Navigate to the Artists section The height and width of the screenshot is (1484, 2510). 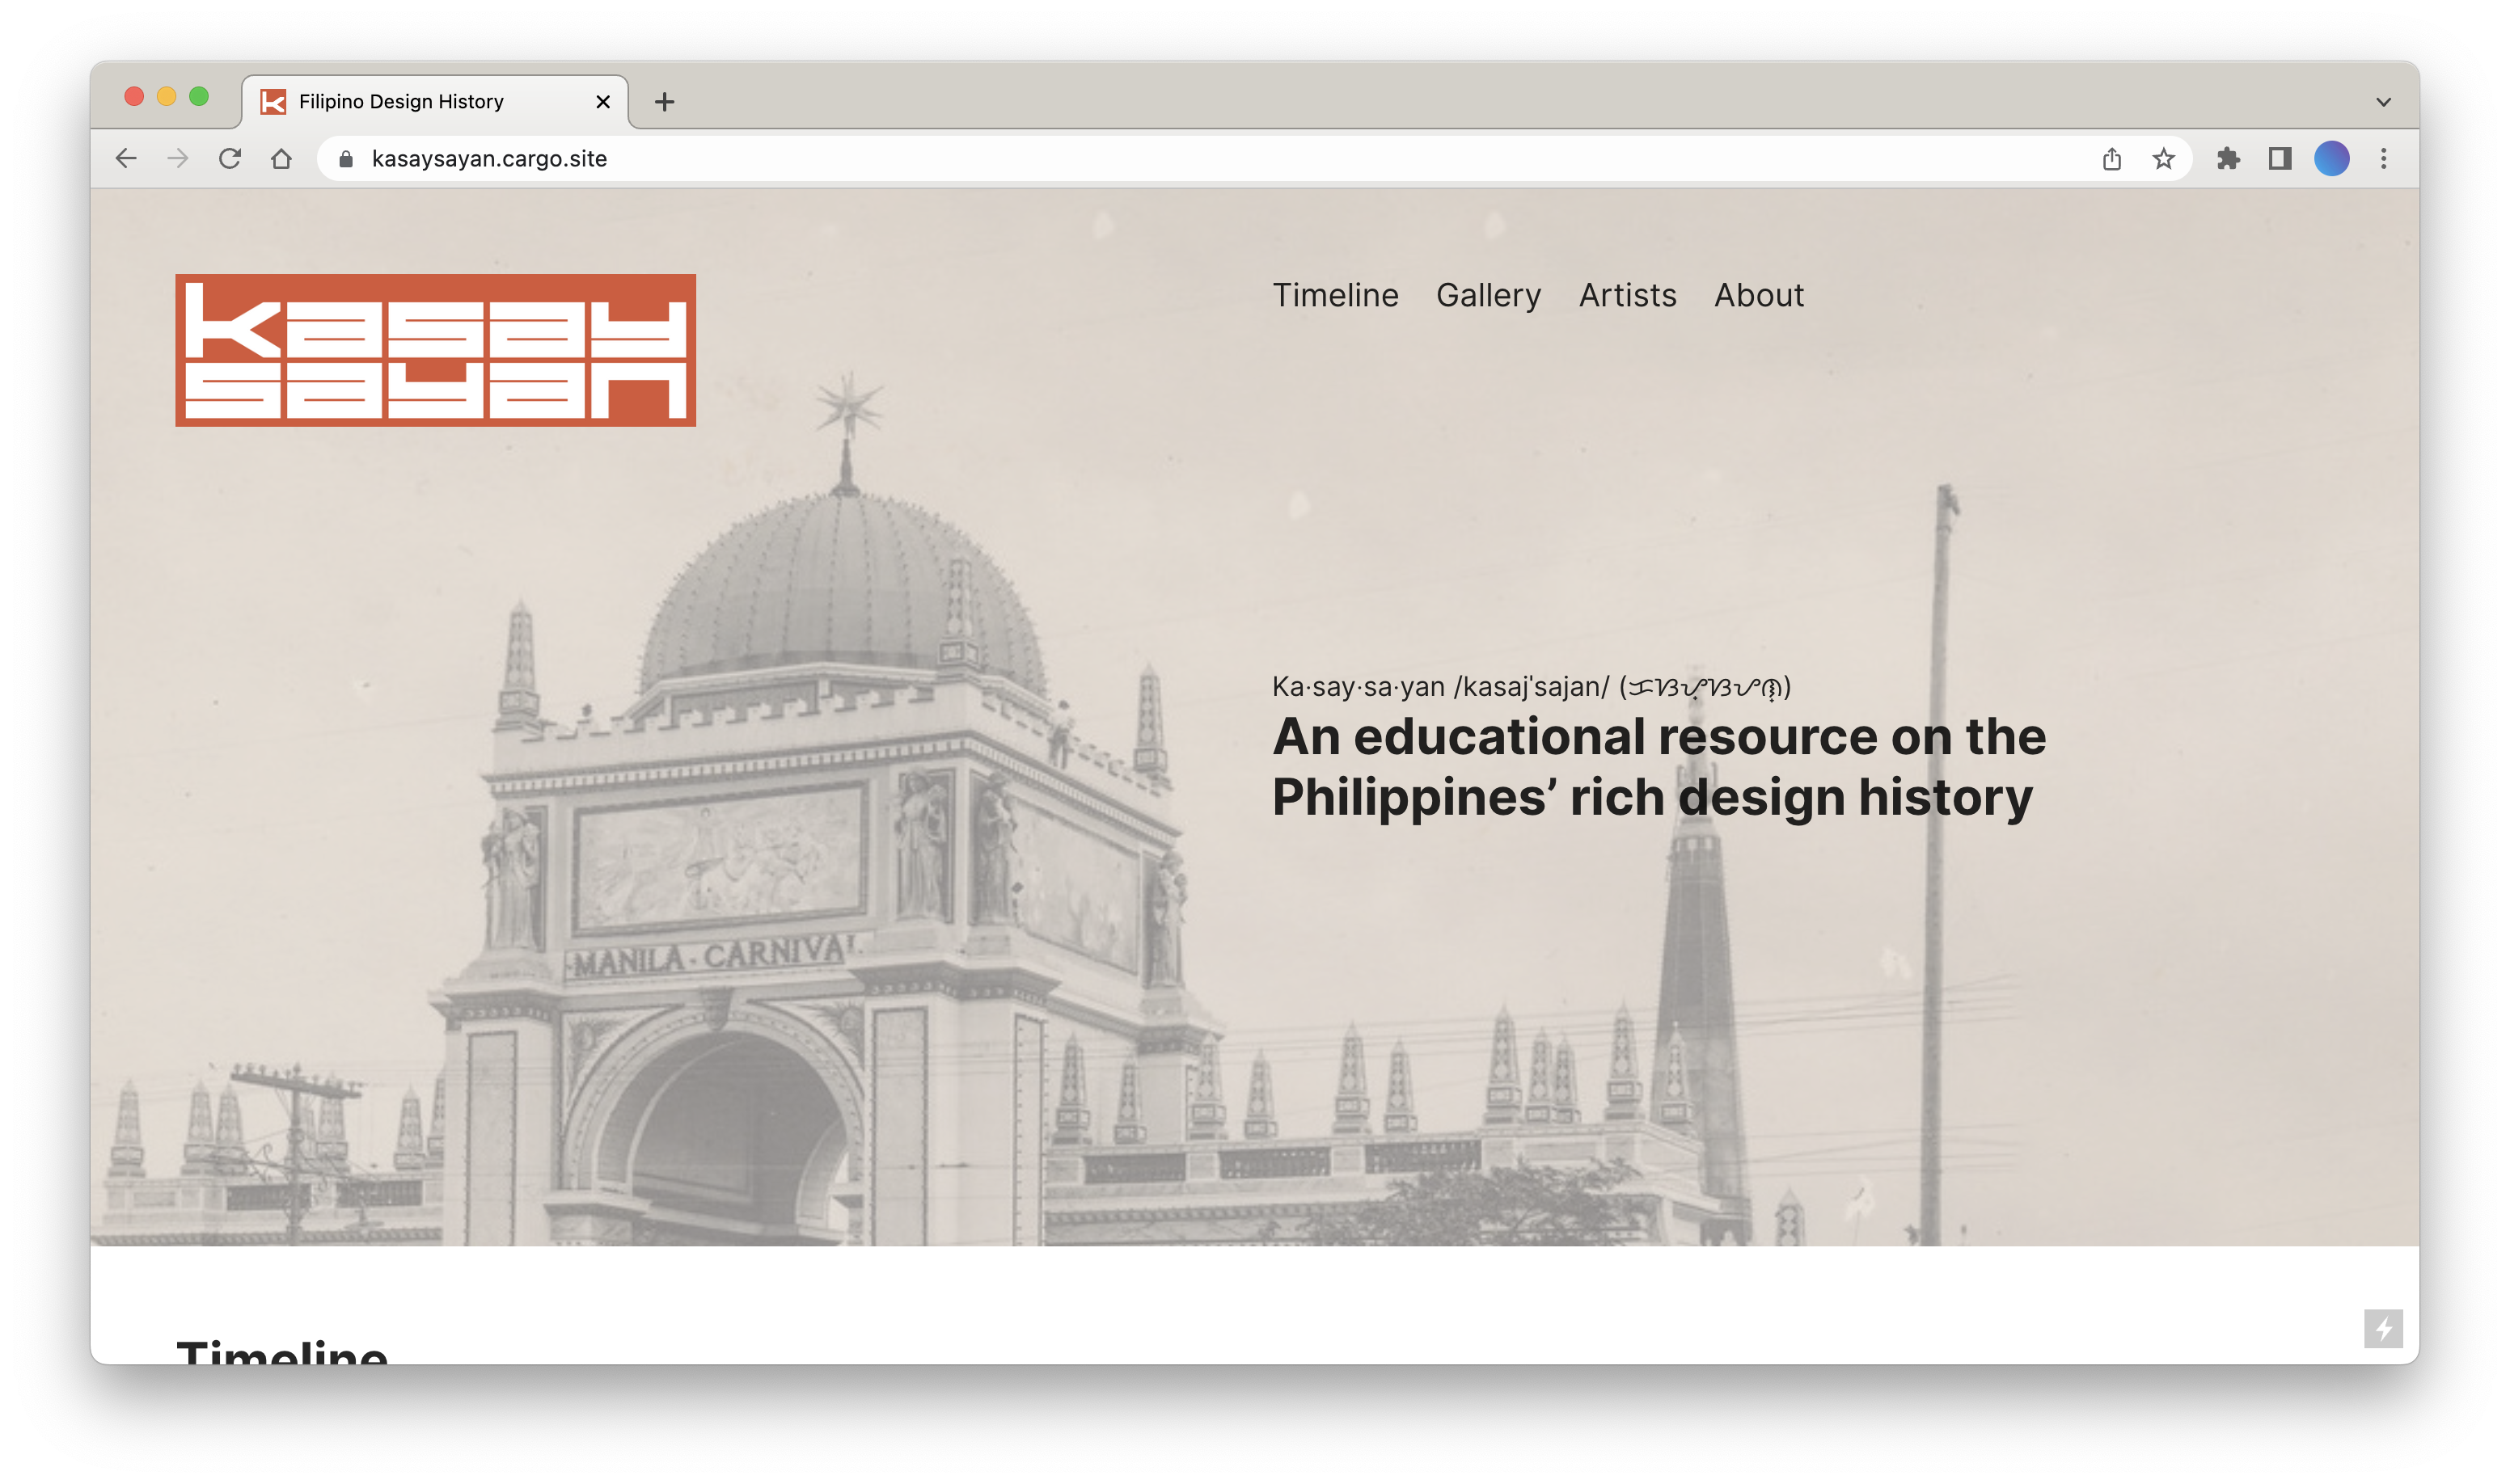1628,295
